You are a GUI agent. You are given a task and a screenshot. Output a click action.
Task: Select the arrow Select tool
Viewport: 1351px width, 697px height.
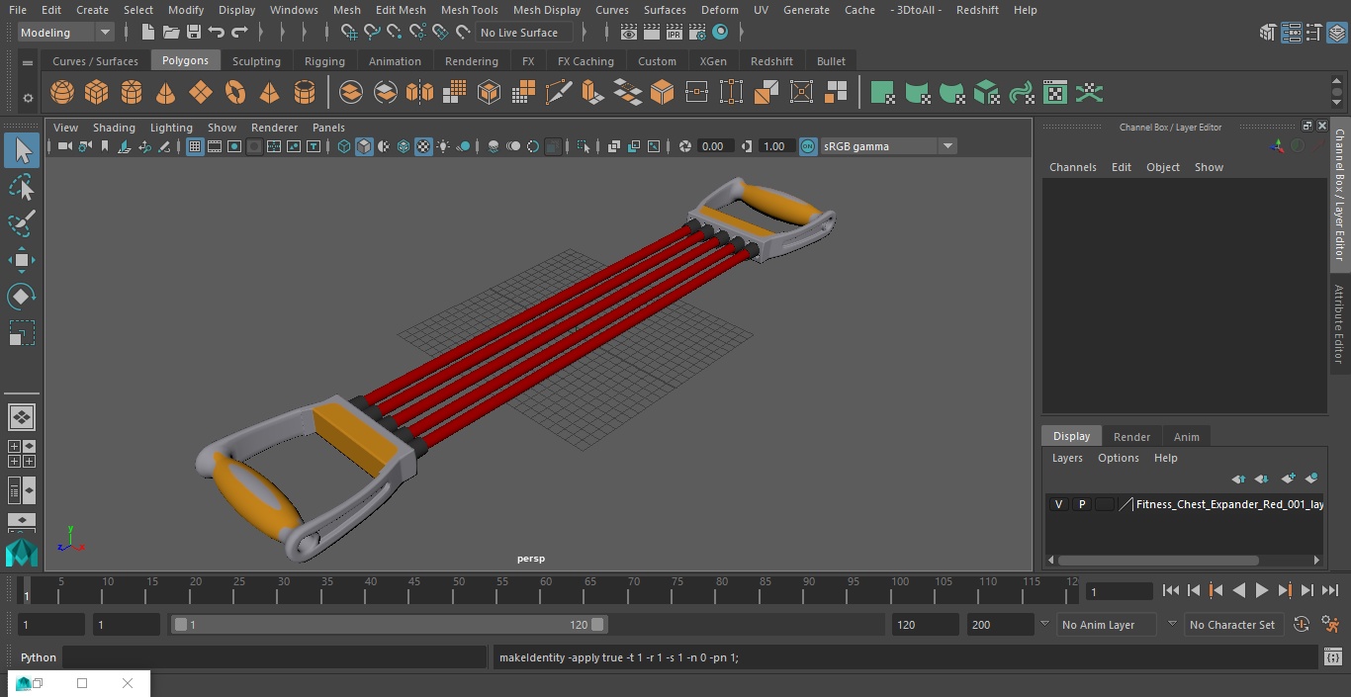point(22,150)
